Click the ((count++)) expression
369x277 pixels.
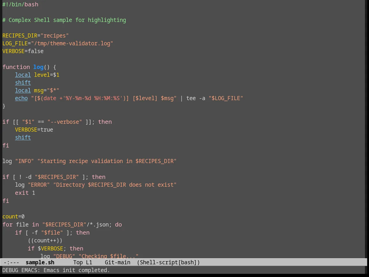point(45,240)
